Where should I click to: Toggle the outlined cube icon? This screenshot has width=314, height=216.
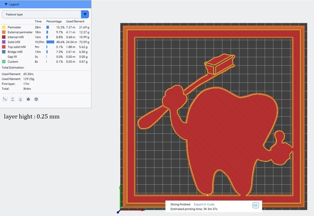[x=36, y=99]
